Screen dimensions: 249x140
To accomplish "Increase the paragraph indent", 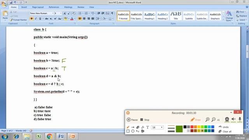I will click(103, 13).
